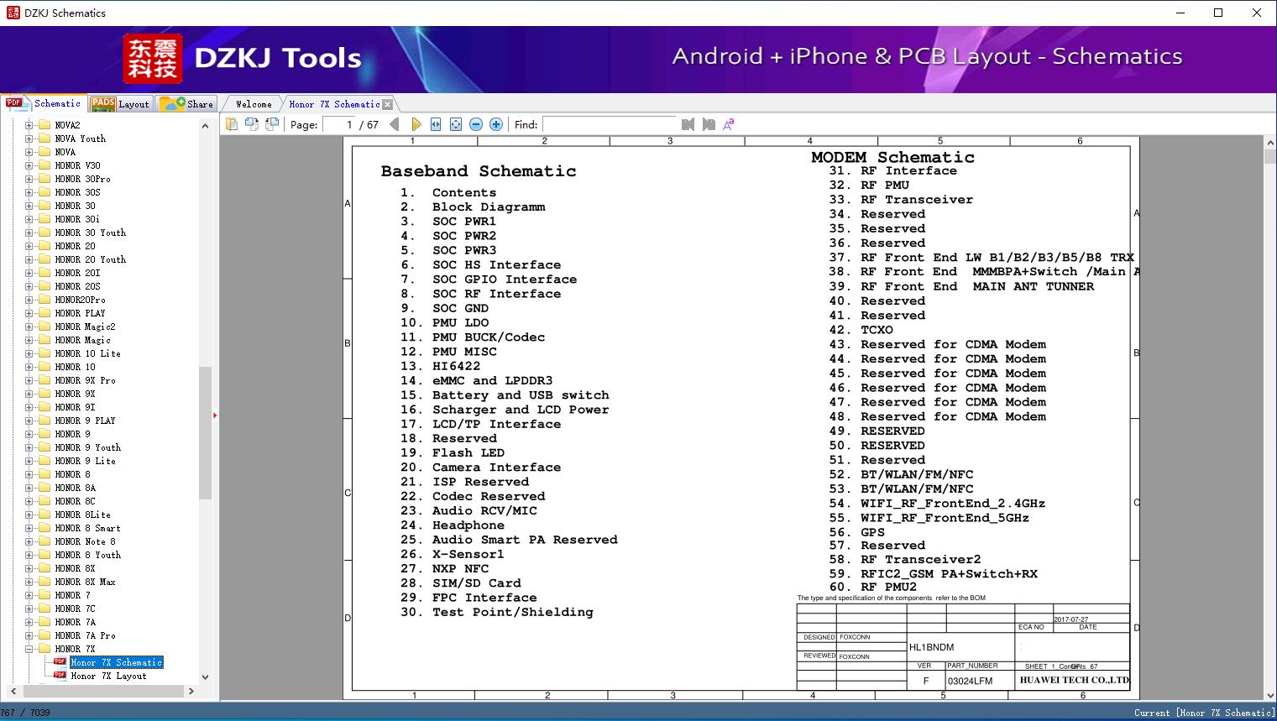Screen dimensions: 1277x721
Task: Expand the NOVA2 folder
Action: pyautogui.click(x=29, y=125)
